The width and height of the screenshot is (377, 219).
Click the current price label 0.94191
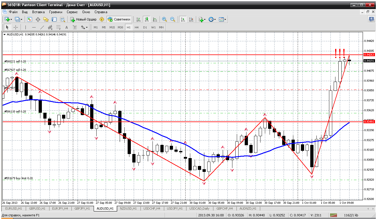(x=369, y=61)
